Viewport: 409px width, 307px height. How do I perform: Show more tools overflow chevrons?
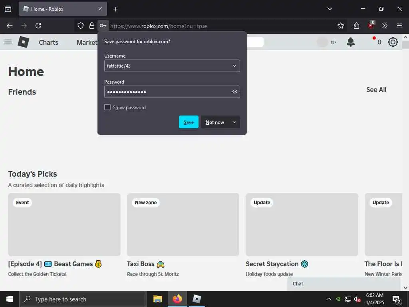pyautogui.click(x=385, y=26)
